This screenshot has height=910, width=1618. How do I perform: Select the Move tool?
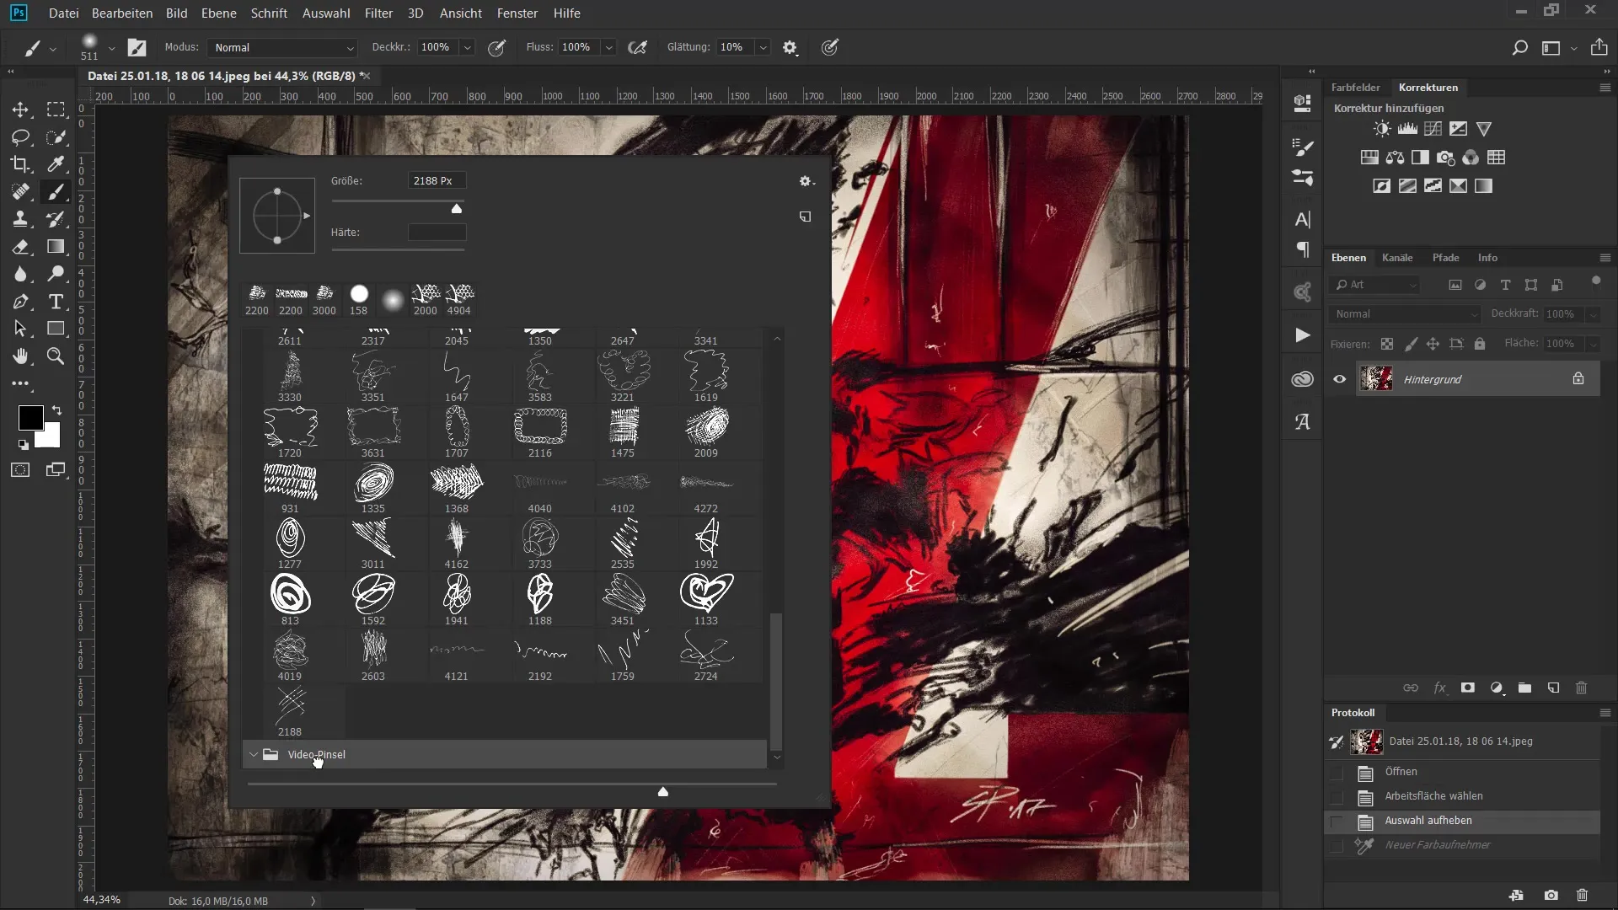(20, 110)
